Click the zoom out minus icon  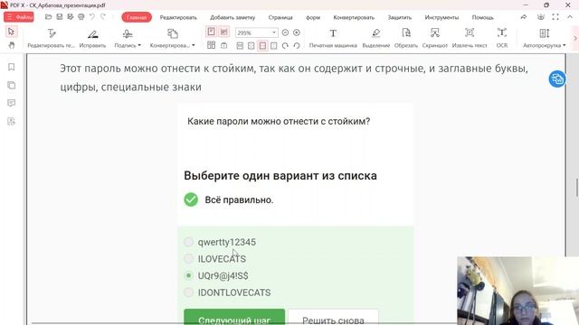pyautogui.click(x=285, y=32)
